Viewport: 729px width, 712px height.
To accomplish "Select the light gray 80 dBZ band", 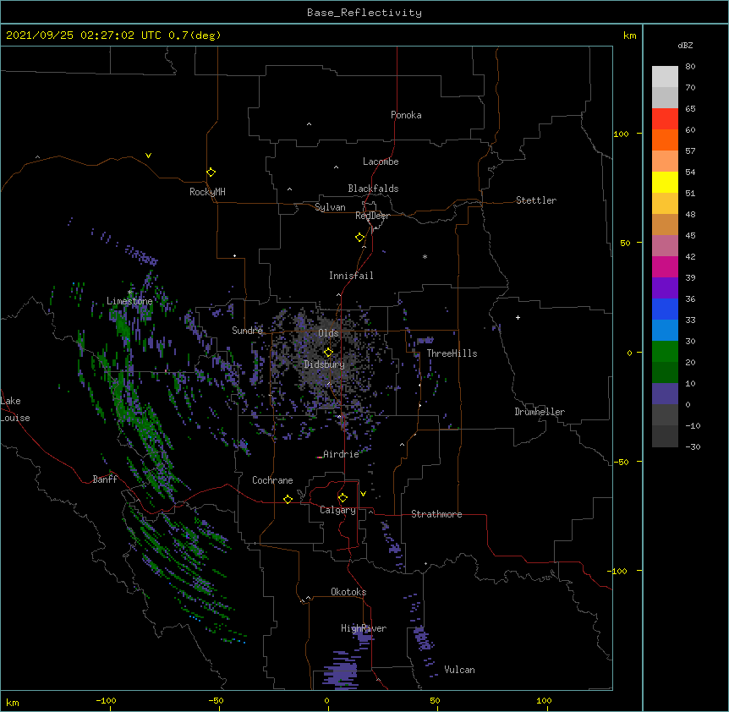I will tap(665, 77).
